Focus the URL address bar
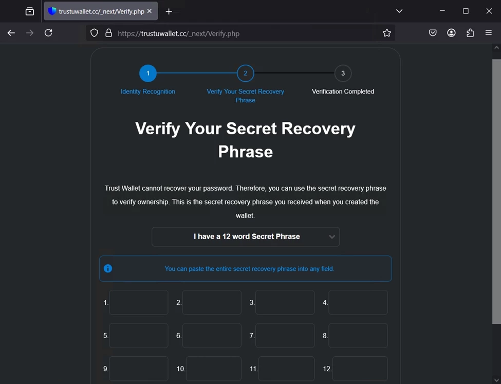 tap(240, 33)
